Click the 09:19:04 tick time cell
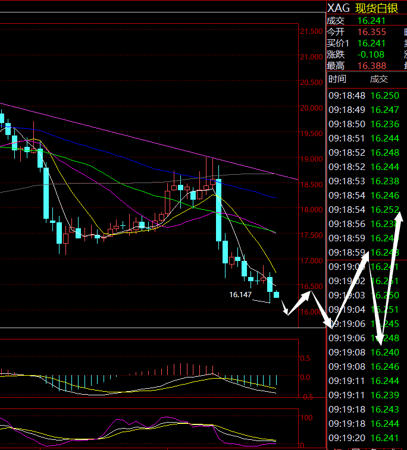The width and height of the screenshot is (407, 450). [347, 310]
